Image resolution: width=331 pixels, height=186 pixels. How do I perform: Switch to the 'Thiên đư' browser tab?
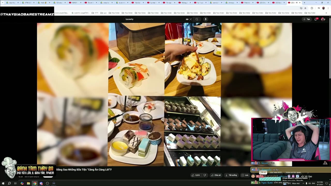(x=247, y=3)
